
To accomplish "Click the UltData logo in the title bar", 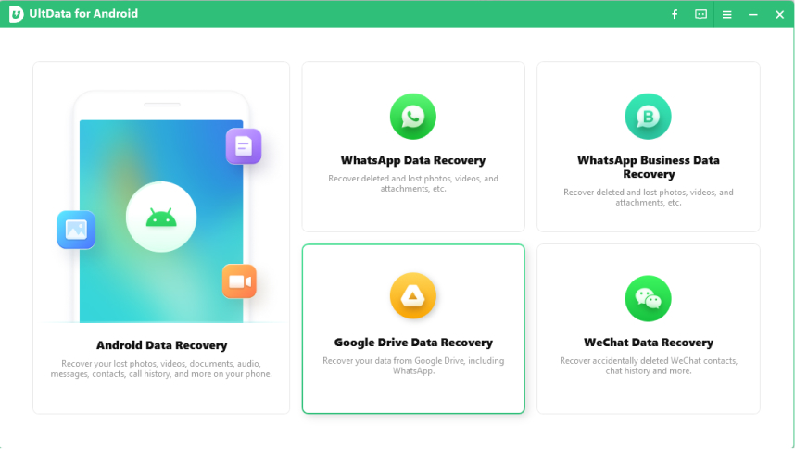I will point(17,14).
